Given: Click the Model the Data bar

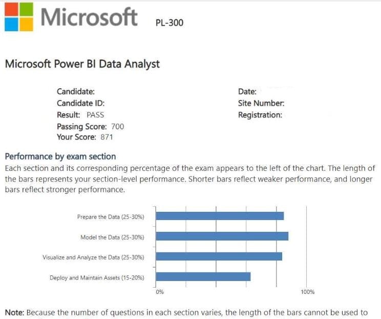Looking at the screenshot, I should (x=222, y=236).
